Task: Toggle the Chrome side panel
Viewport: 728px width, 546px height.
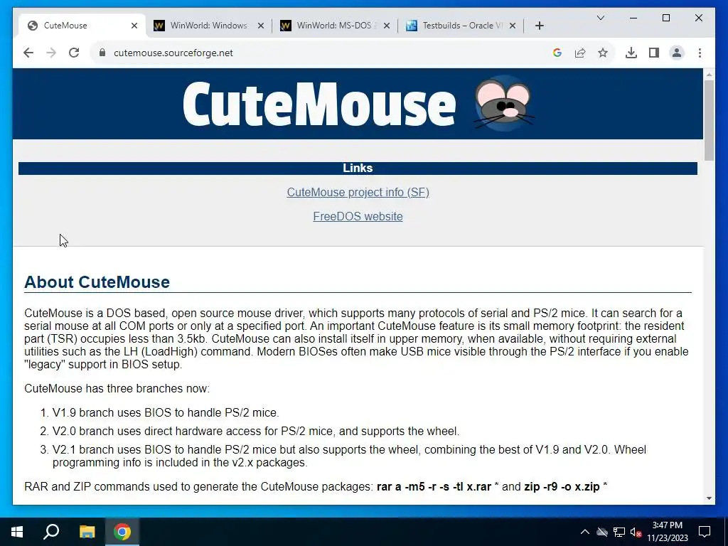Action: tap(654, 53)
